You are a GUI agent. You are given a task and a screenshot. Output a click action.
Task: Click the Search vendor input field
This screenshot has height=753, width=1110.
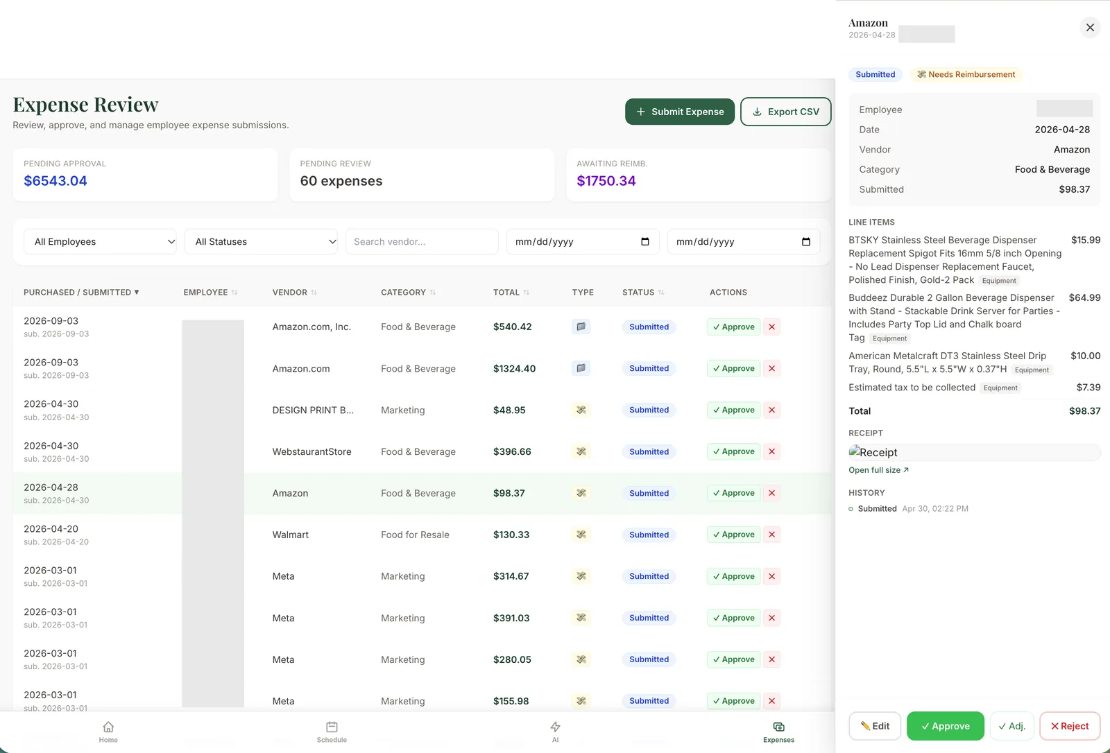pyautogui.click(x=422, y=241)
